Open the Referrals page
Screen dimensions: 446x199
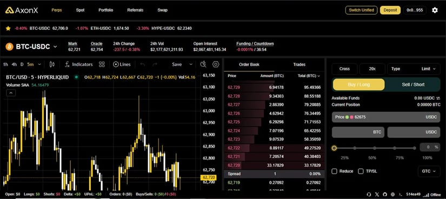click(x=135, y=10)
